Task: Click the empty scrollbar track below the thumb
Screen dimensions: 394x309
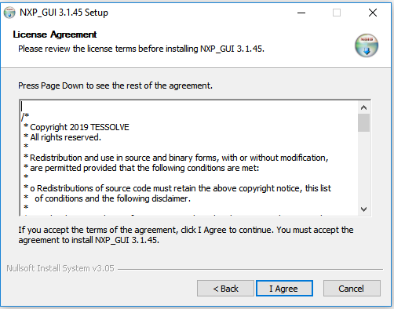Action: [x=363, y=167]
